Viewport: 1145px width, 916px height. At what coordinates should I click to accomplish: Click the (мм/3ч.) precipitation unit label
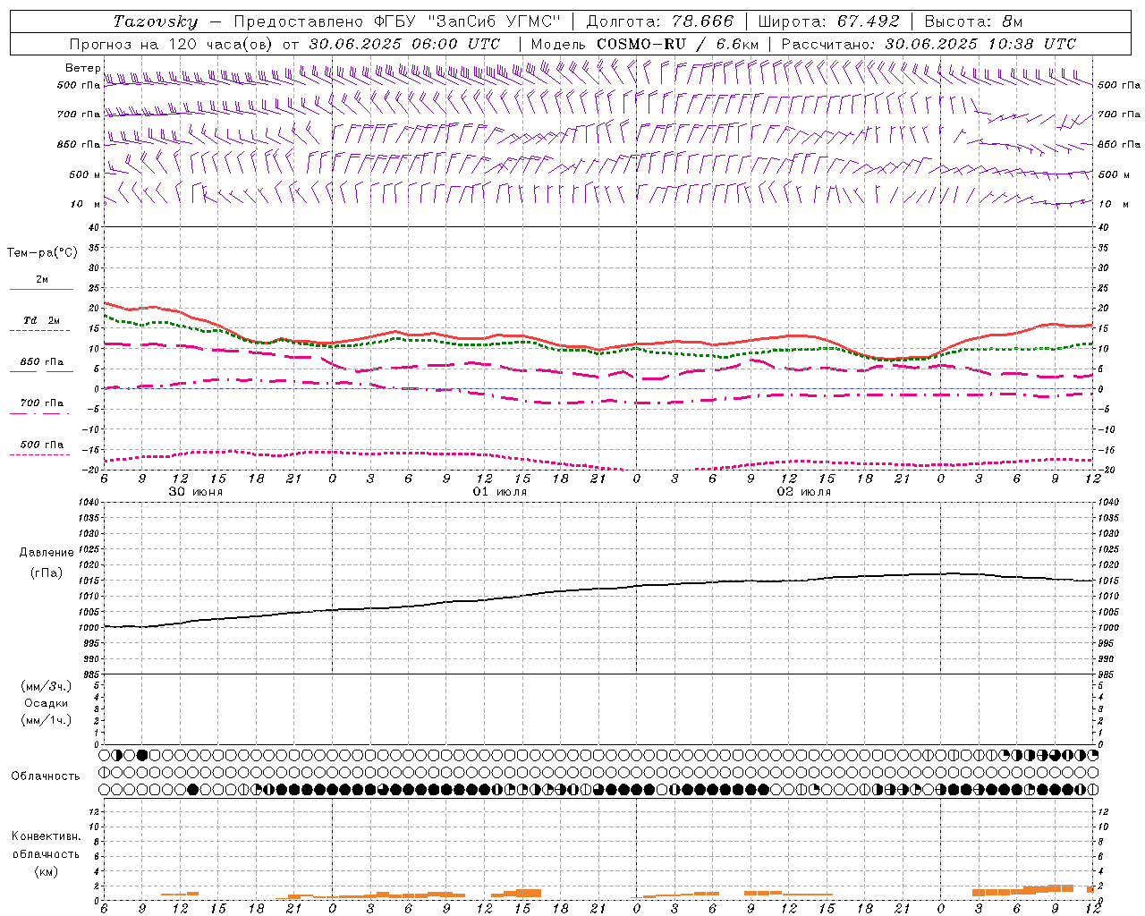coord(47,686)
